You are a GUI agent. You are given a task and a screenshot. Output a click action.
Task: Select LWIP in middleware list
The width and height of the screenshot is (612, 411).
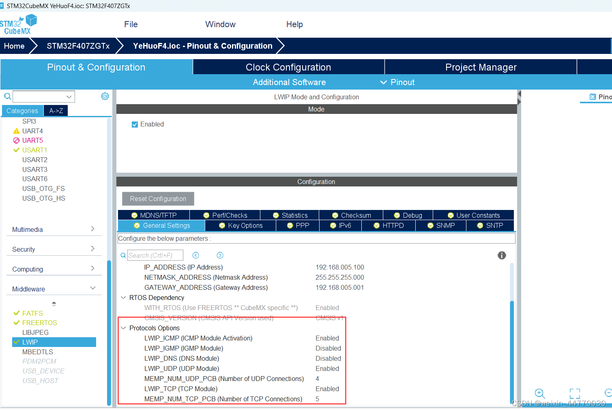pos(54,342)
